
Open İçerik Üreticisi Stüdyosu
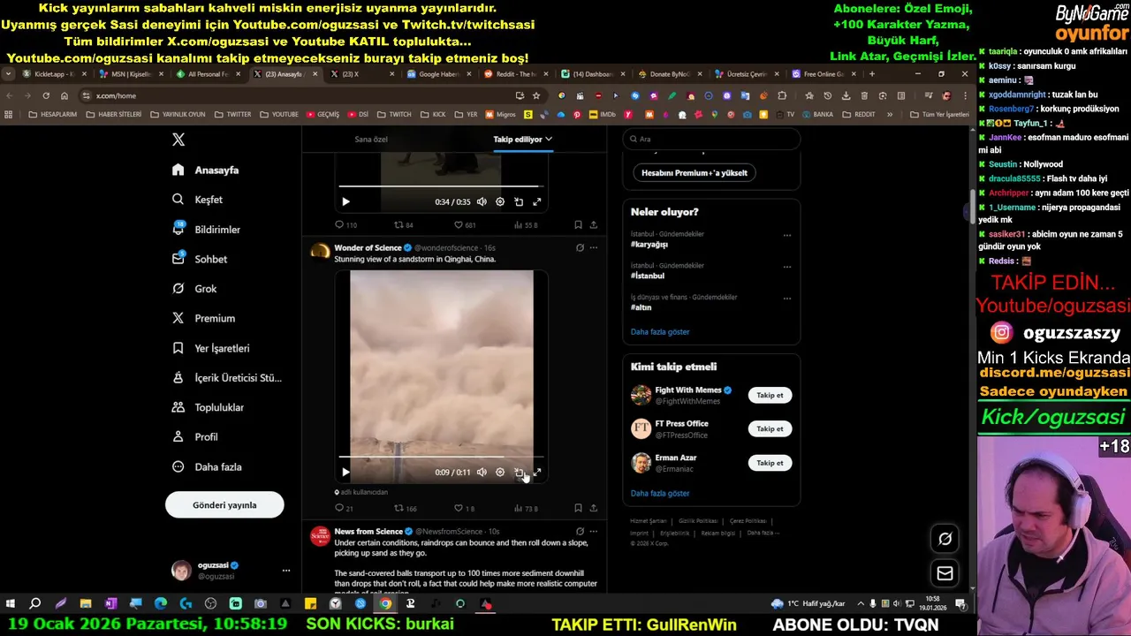pyautogui.click(x=226, y=378)
